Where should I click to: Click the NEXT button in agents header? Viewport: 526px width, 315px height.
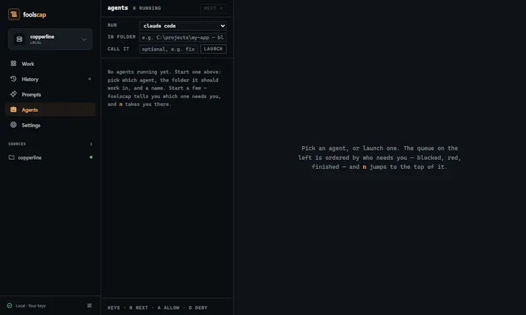(213, 9)
